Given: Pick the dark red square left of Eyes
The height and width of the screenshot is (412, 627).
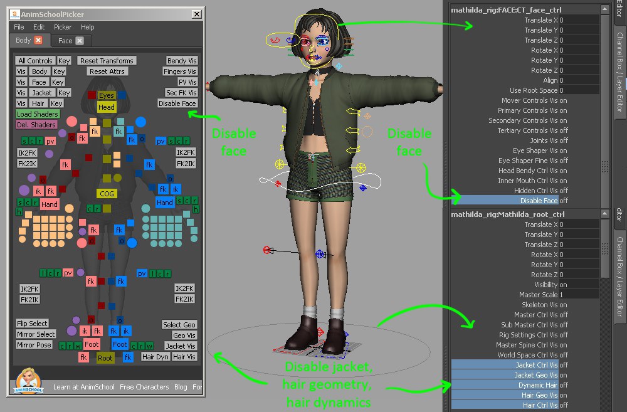Looking at the screenshot, I should (x=92, y=95).
